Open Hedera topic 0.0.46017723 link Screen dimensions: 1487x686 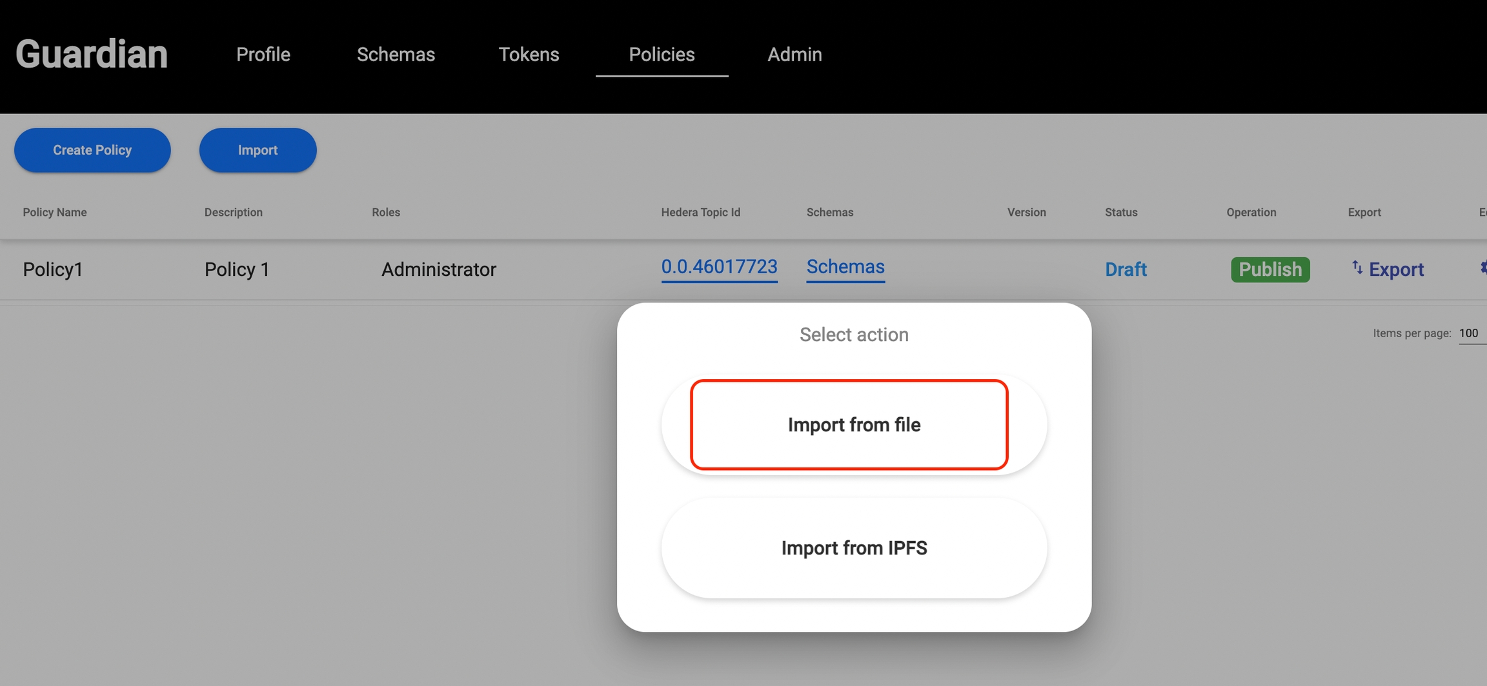pyautogui.click(x=719, y=267)
